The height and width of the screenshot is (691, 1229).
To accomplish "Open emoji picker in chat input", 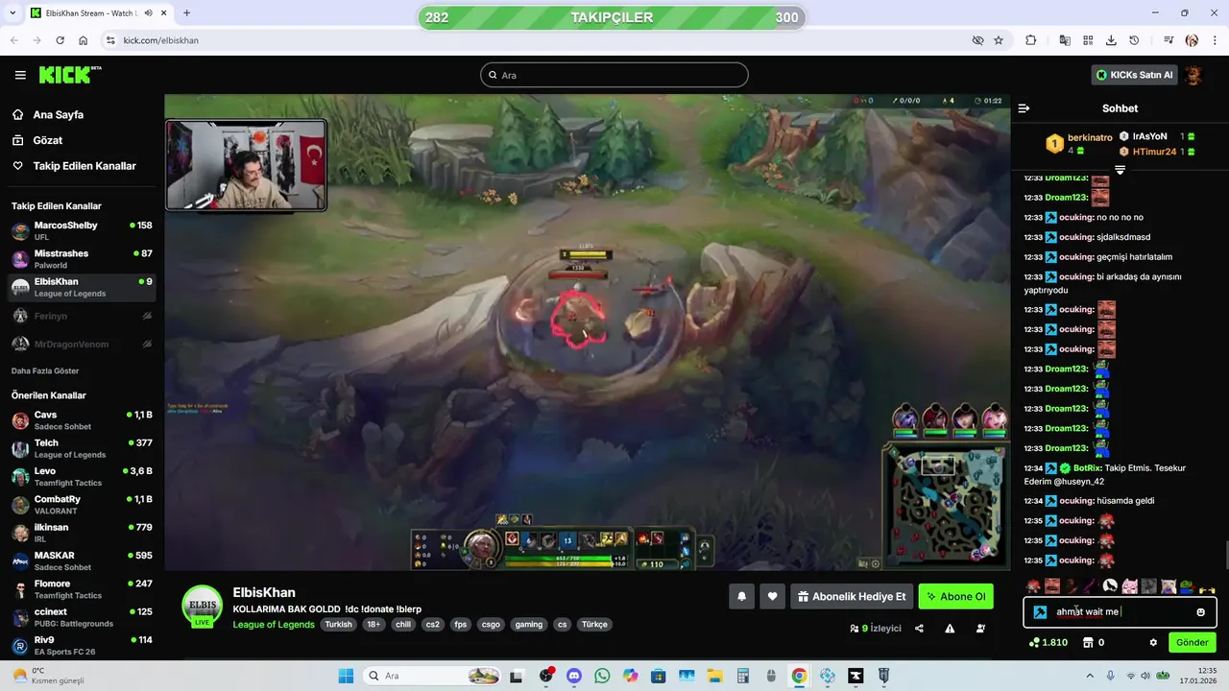I will [x=1200, y=612].
